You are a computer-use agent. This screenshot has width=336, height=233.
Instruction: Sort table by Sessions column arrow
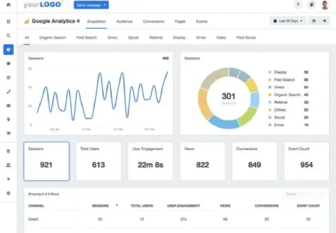click(117, 205)
